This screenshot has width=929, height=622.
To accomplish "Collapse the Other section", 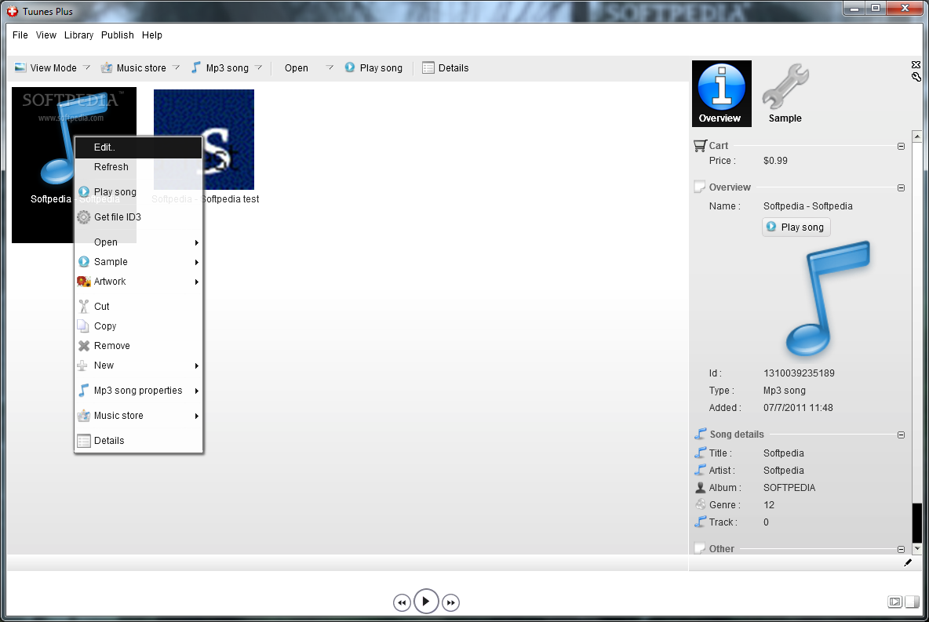I will tap(902, 549).
